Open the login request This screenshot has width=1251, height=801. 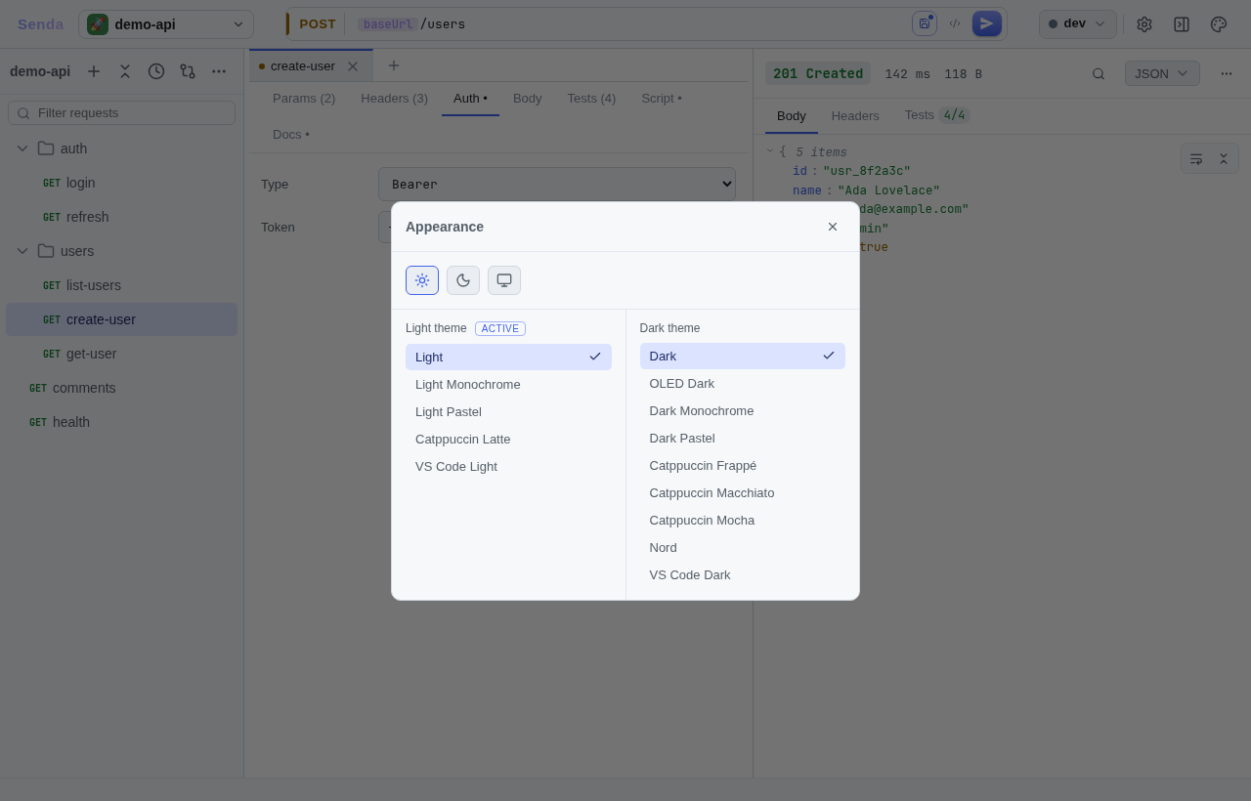point(122,183)
